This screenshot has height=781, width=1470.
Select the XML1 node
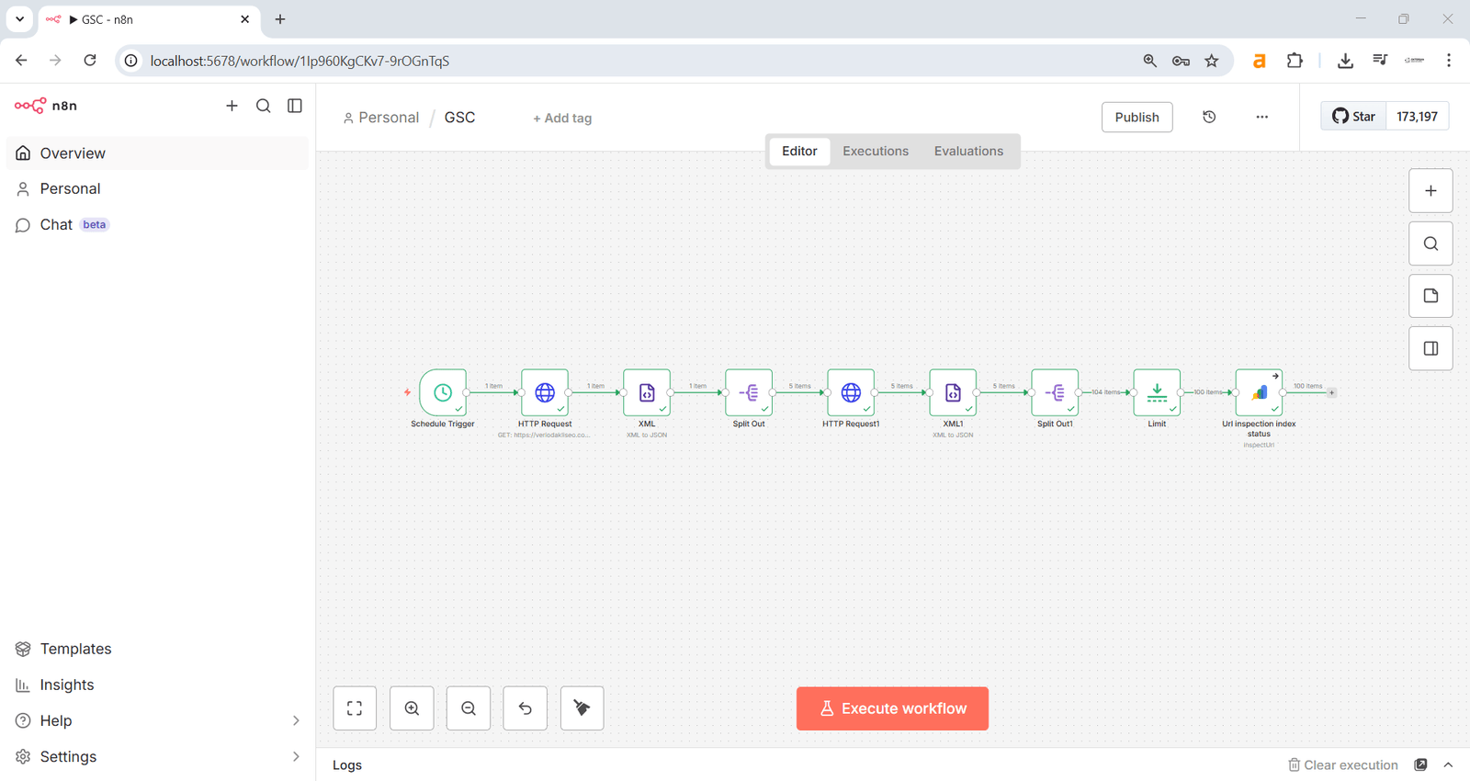coord(953,392)
